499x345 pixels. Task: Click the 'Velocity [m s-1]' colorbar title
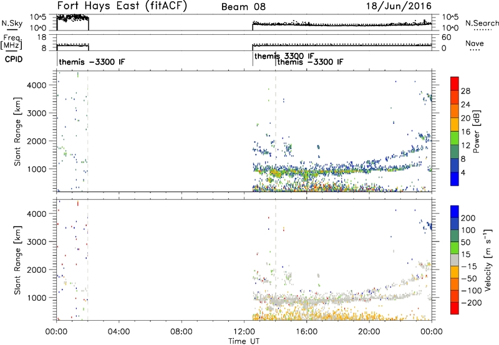coord(487,260)
